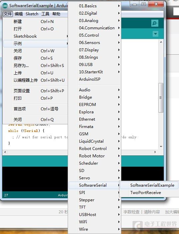Click the horizontal scroll right arrow
The image size is (179, 234).
[155, 152]
